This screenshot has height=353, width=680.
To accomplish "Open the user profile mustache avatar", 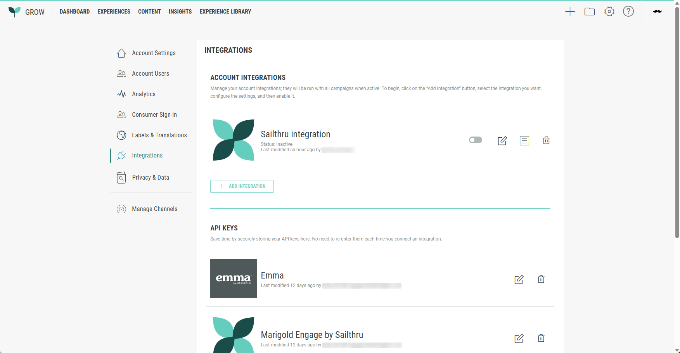I will point(657,12).
